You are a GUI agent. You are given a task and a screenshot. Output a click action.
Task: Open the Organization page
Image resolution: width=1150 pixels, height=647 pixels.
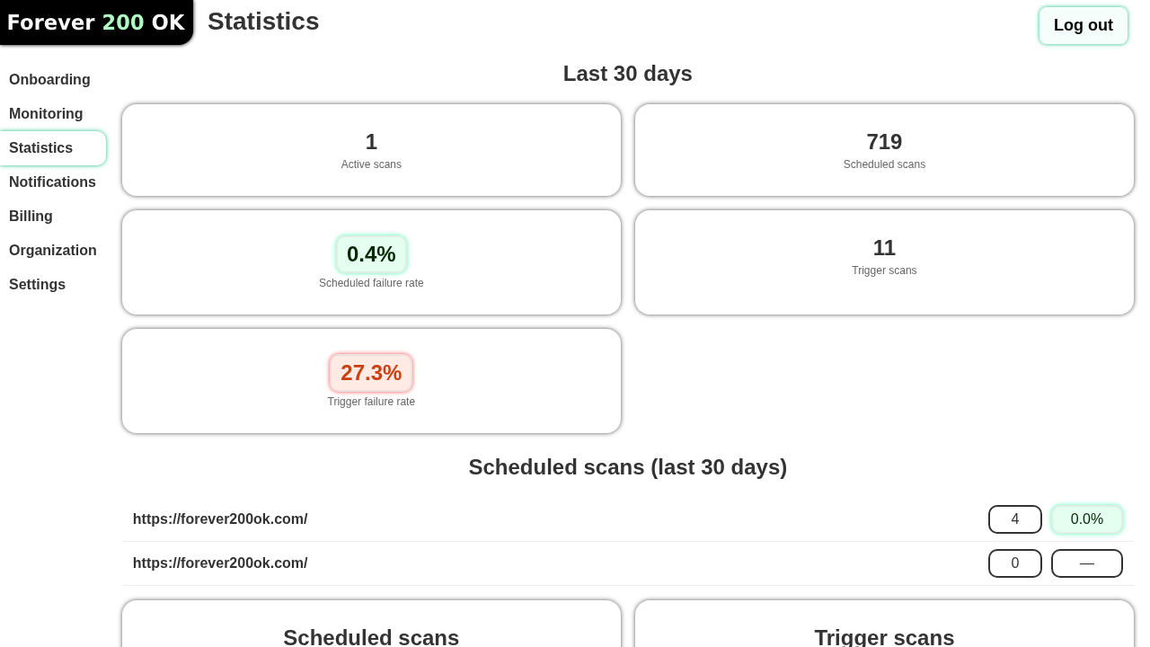pos(53,251)
